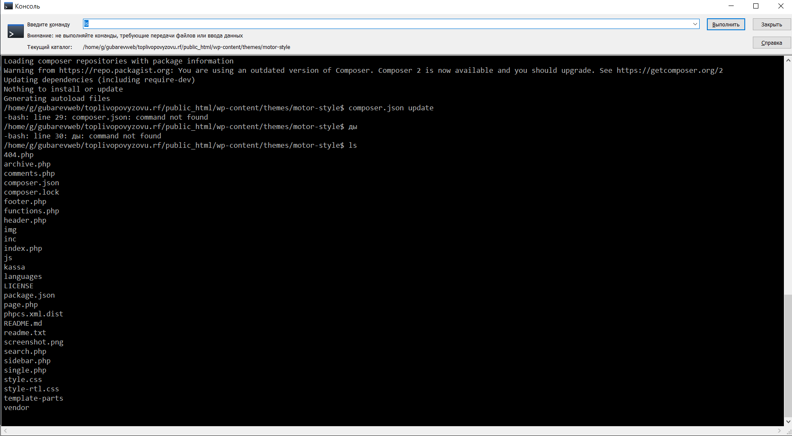The image size is (792, 436).
Task: Click the 'README.md' output line
Action: (23, 324)
